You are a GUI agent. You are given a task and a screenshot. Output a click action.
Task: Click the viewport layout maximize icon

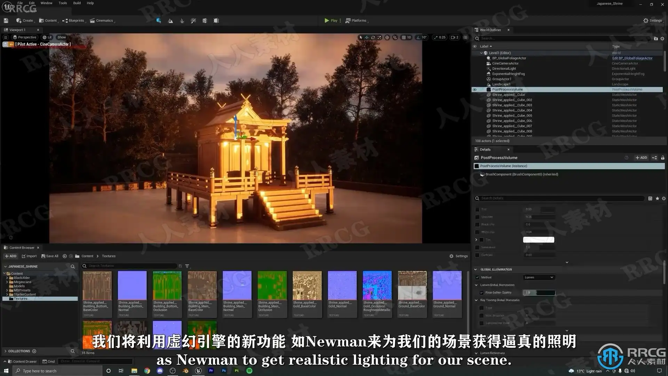(466, 37)
